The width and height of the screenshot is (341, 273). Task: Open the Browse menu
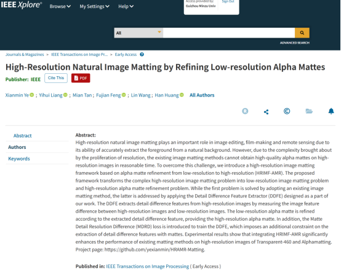60,7
